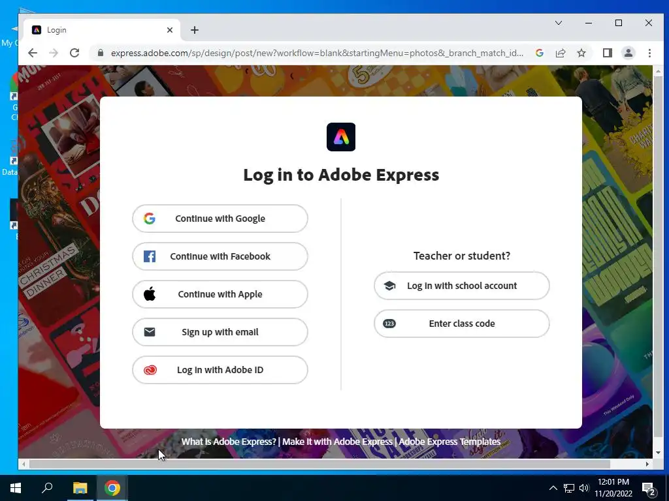This screenshot has width=669, height=501.
Task: Open What is Adobe Express? link
Action: pyautogui.click(x=229, y=442)
